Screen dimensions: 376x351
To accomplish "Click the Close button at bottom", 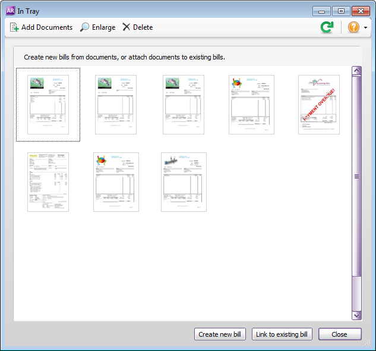I will point(339,334).
